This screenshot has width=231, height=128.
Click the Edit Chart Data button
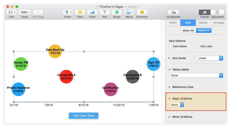point(84,116)
